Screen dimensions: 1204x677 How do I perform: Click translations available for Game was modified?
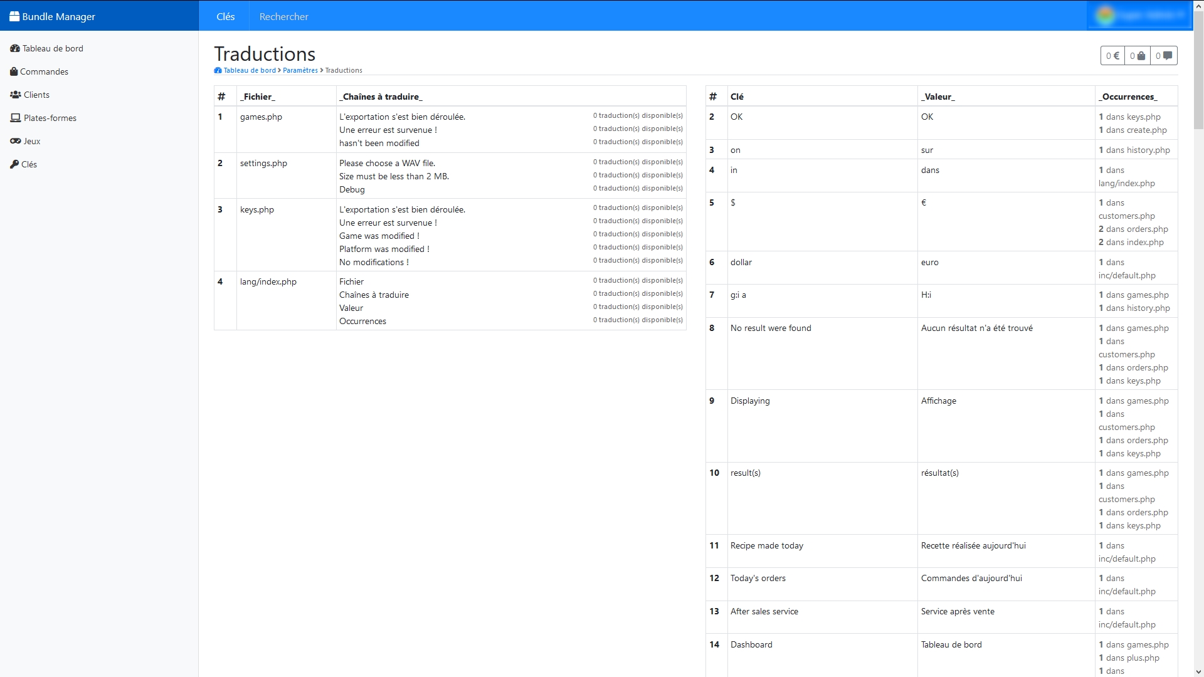(638, 234)
